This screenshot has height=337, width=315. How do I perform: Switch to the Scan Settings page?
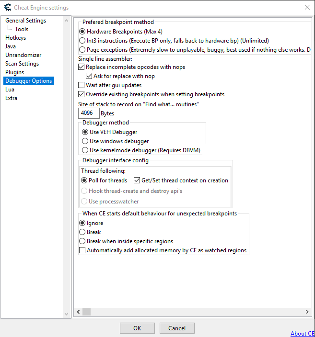[x=22, y=64]
